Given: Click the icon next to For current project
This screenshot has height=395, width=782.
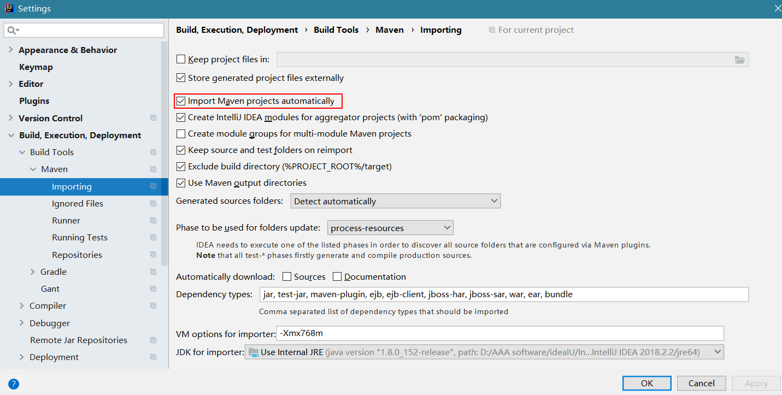Looking at the screenshot, I should pos(492,30).
